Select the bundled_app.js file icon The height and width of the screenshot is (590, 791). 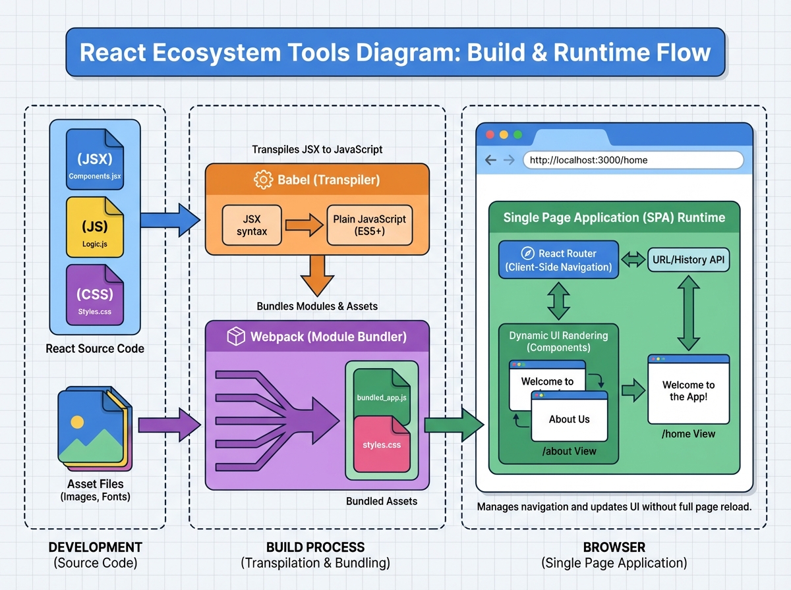382,396
